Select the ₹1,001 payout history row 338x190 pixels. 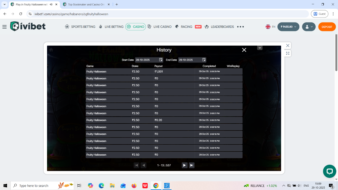click(164, 71)
